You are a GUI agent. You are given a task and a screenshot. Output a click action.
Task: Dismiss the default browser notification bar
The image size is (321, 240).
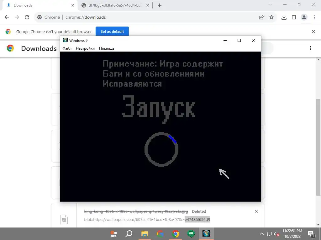(x=313, y=32)
